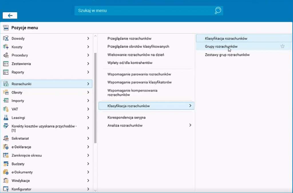Open Przeglądanie rozrachunków
The width and height of the screenshot is (293, 193).
coord(129,38)
